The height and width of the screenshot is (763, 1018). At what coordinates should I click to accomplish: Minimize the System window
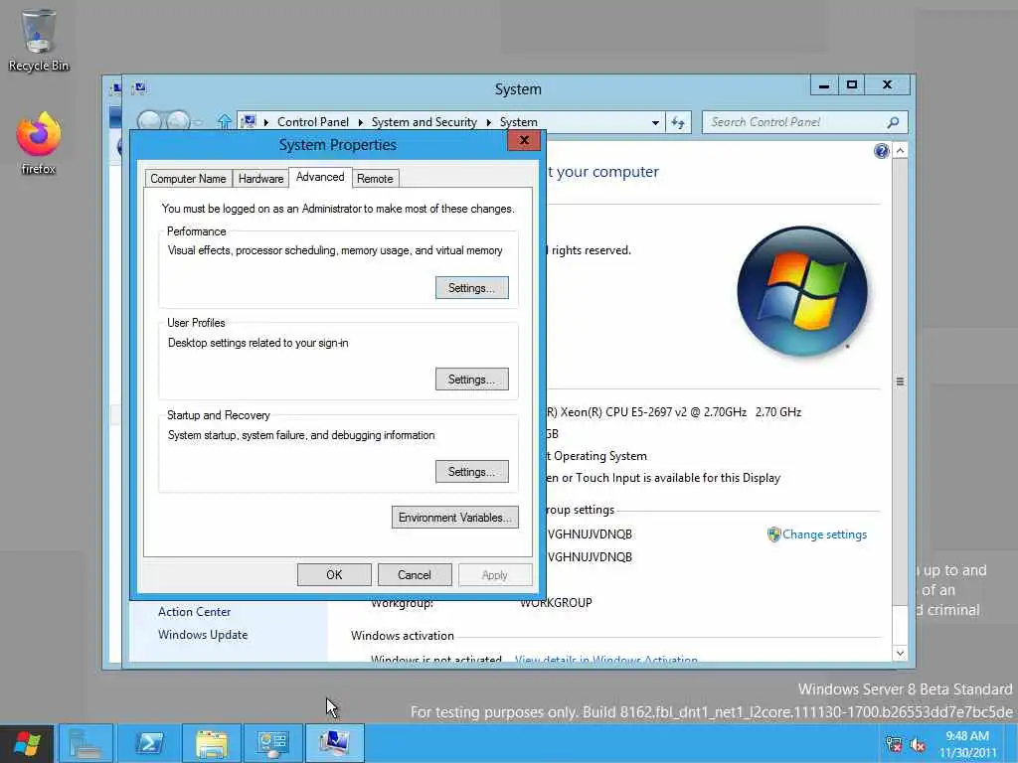tap(824, 85)
